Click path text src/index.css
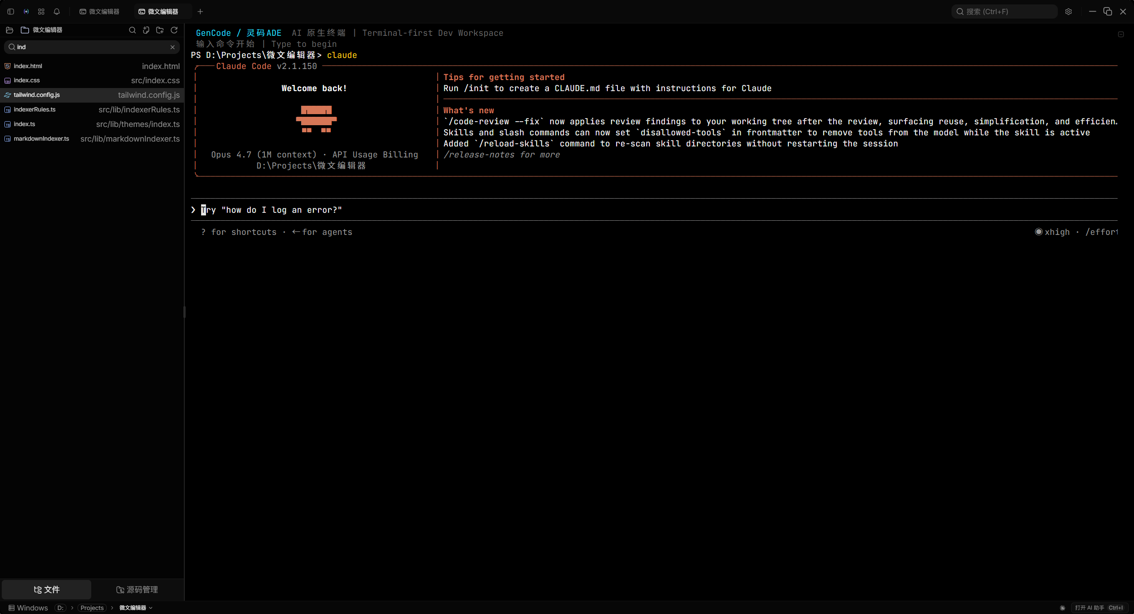 (x=155, y=81)
